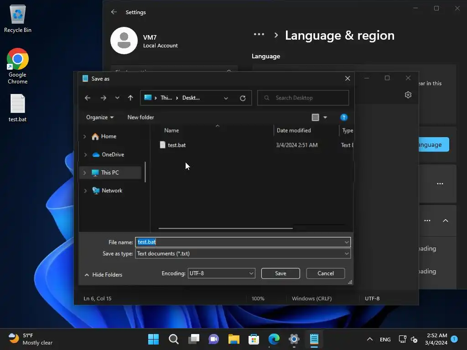The height and width of the screenshot is (350, 467).
Task: Click Windows (CRLF) in Notepad status bar
Action: click(x=311, y=299)
